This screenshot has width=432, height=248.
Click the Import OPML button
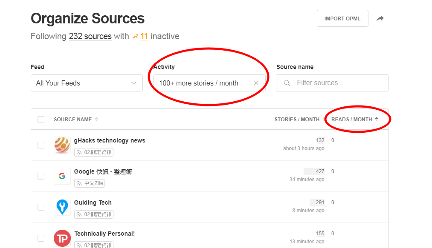coord(342,19)
